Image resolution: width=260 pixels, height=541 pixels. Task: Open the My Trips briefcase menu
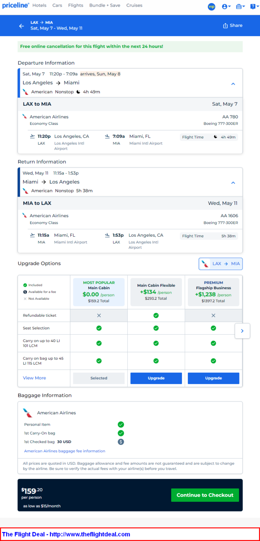[240, 7]
